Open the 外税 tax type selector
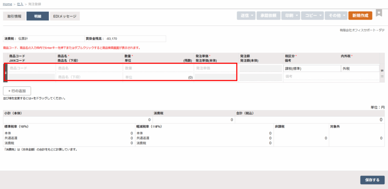 (360, 69)
